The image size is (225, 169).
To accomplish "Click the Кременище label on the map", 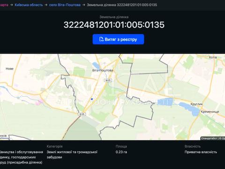I will click(x=210, y=112).
